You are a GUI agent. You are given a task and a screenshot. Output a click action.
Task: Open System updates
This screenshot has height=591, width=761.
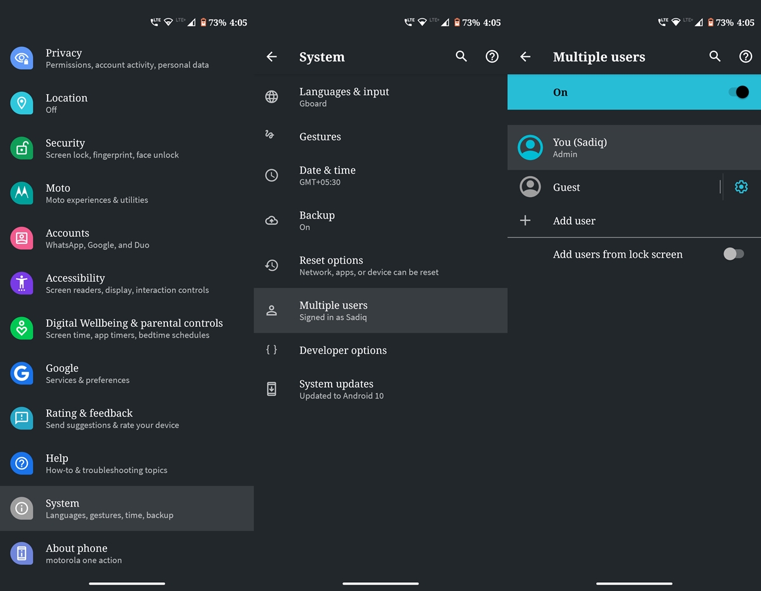point(380,389)
